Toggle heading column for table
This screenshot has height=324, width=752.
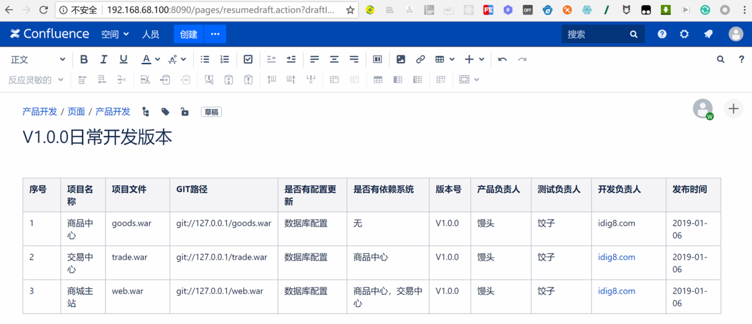pyautogui.click(x=398, y=79)
